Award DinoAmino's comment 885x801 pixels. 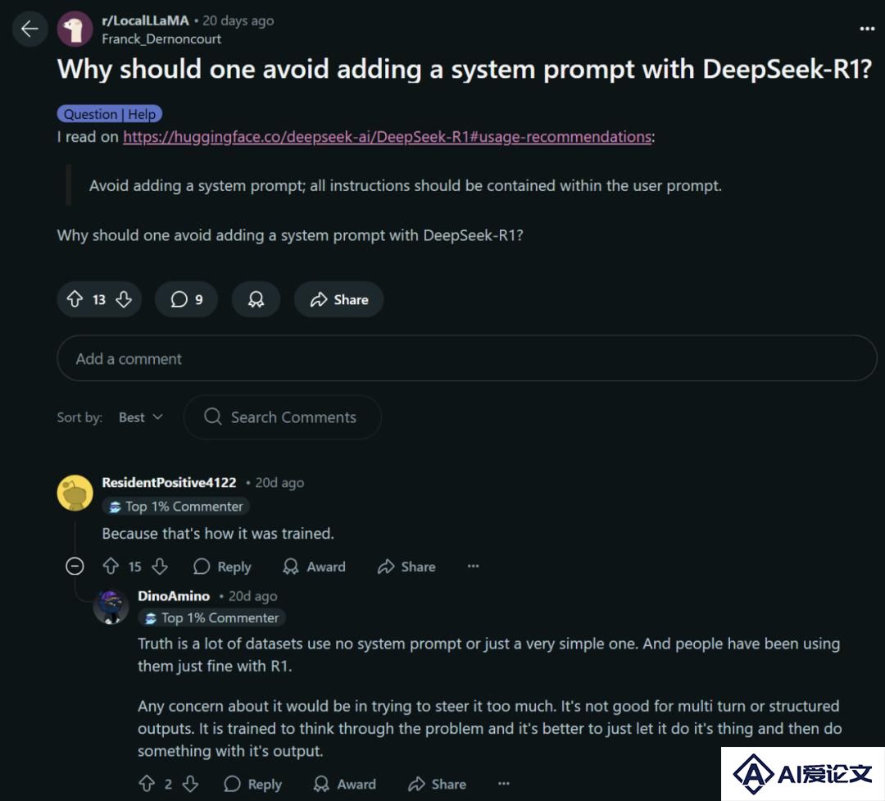(344, 784)
